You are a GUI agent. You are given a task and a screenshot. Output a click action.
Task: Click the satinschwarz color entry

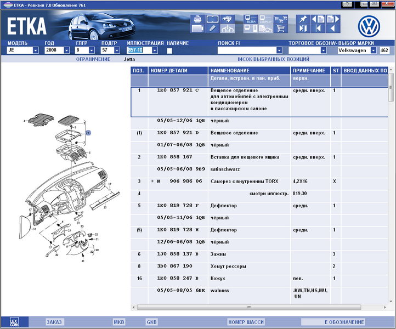[x=225, y=169]
